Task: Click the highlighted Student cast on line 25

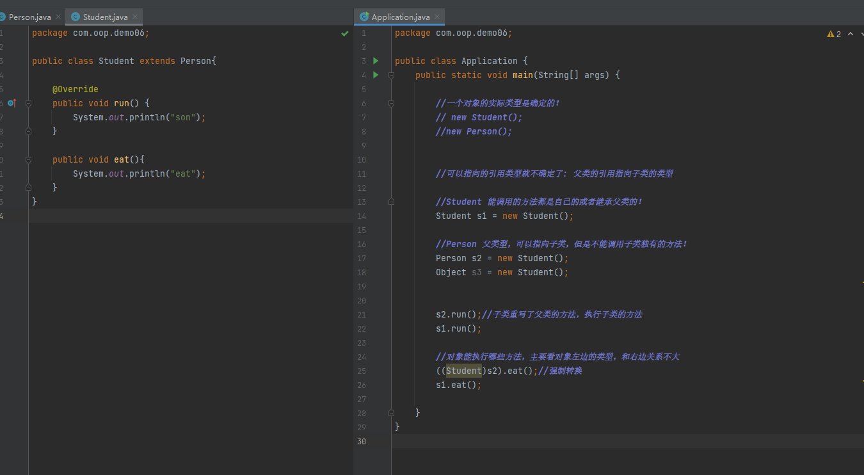Action: click(x=463, y=371)
